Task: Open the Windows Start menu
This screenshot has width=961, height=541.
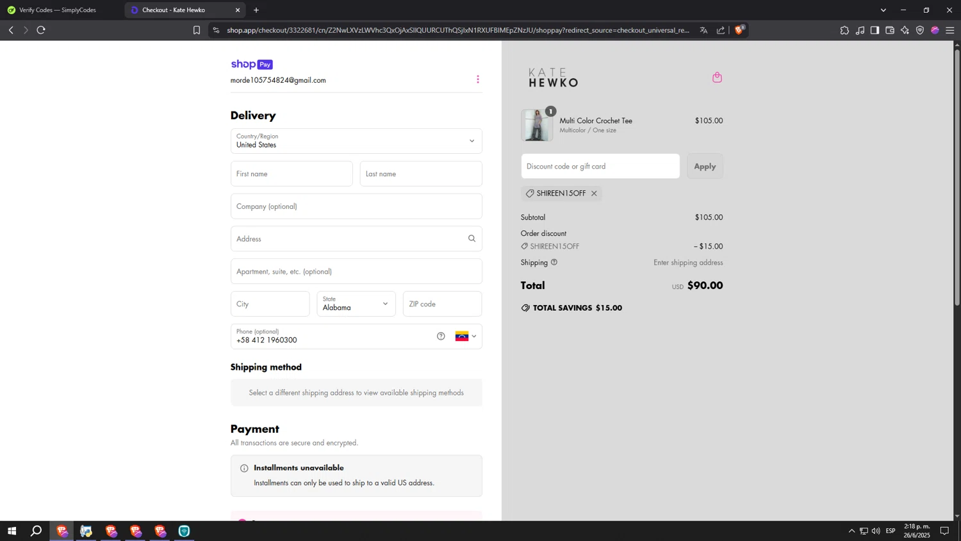Action: 12,531
